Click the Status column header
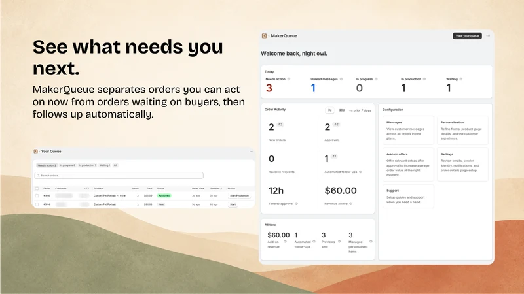 click(160, 188)
